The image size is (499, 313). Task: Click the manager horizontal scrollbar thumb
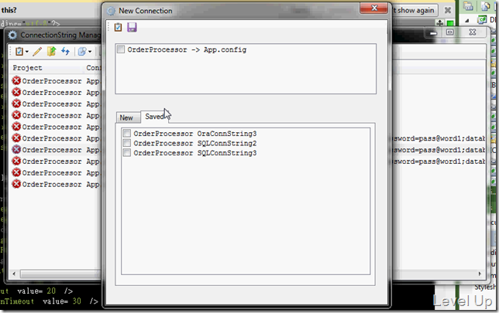coord(60,274)
